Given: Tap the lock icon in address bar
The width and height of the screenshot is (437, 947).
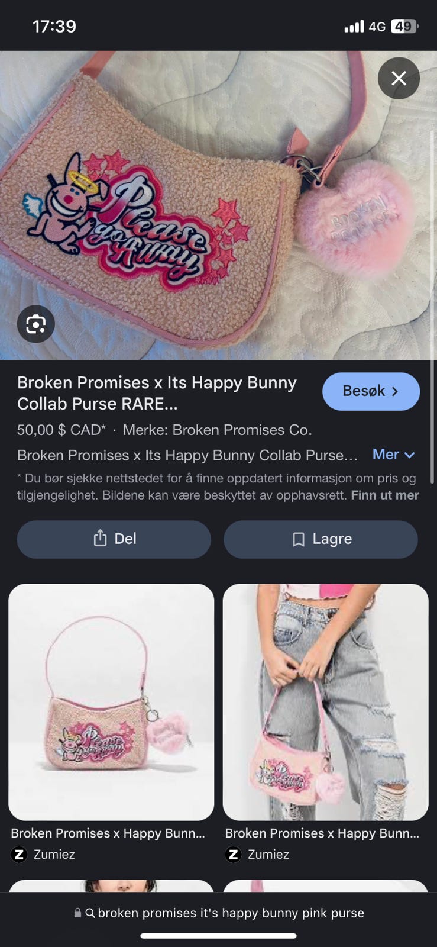Looking at the screenshot, I should click(x=77, y=913).
